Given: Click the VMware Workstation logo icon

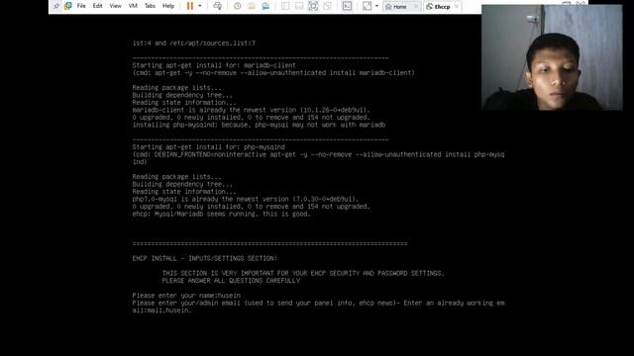Looking at the screenshot, I should tap(68, 6).
